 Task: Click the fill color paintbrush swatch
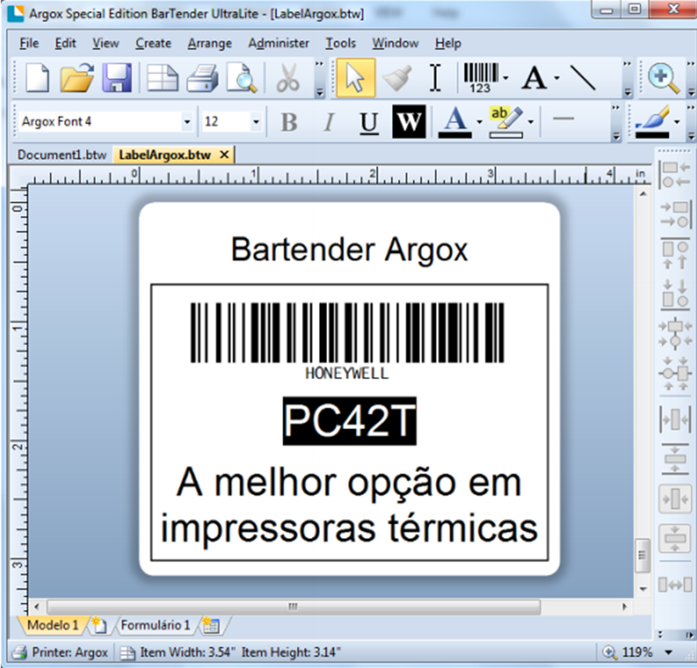coord(652,123)
